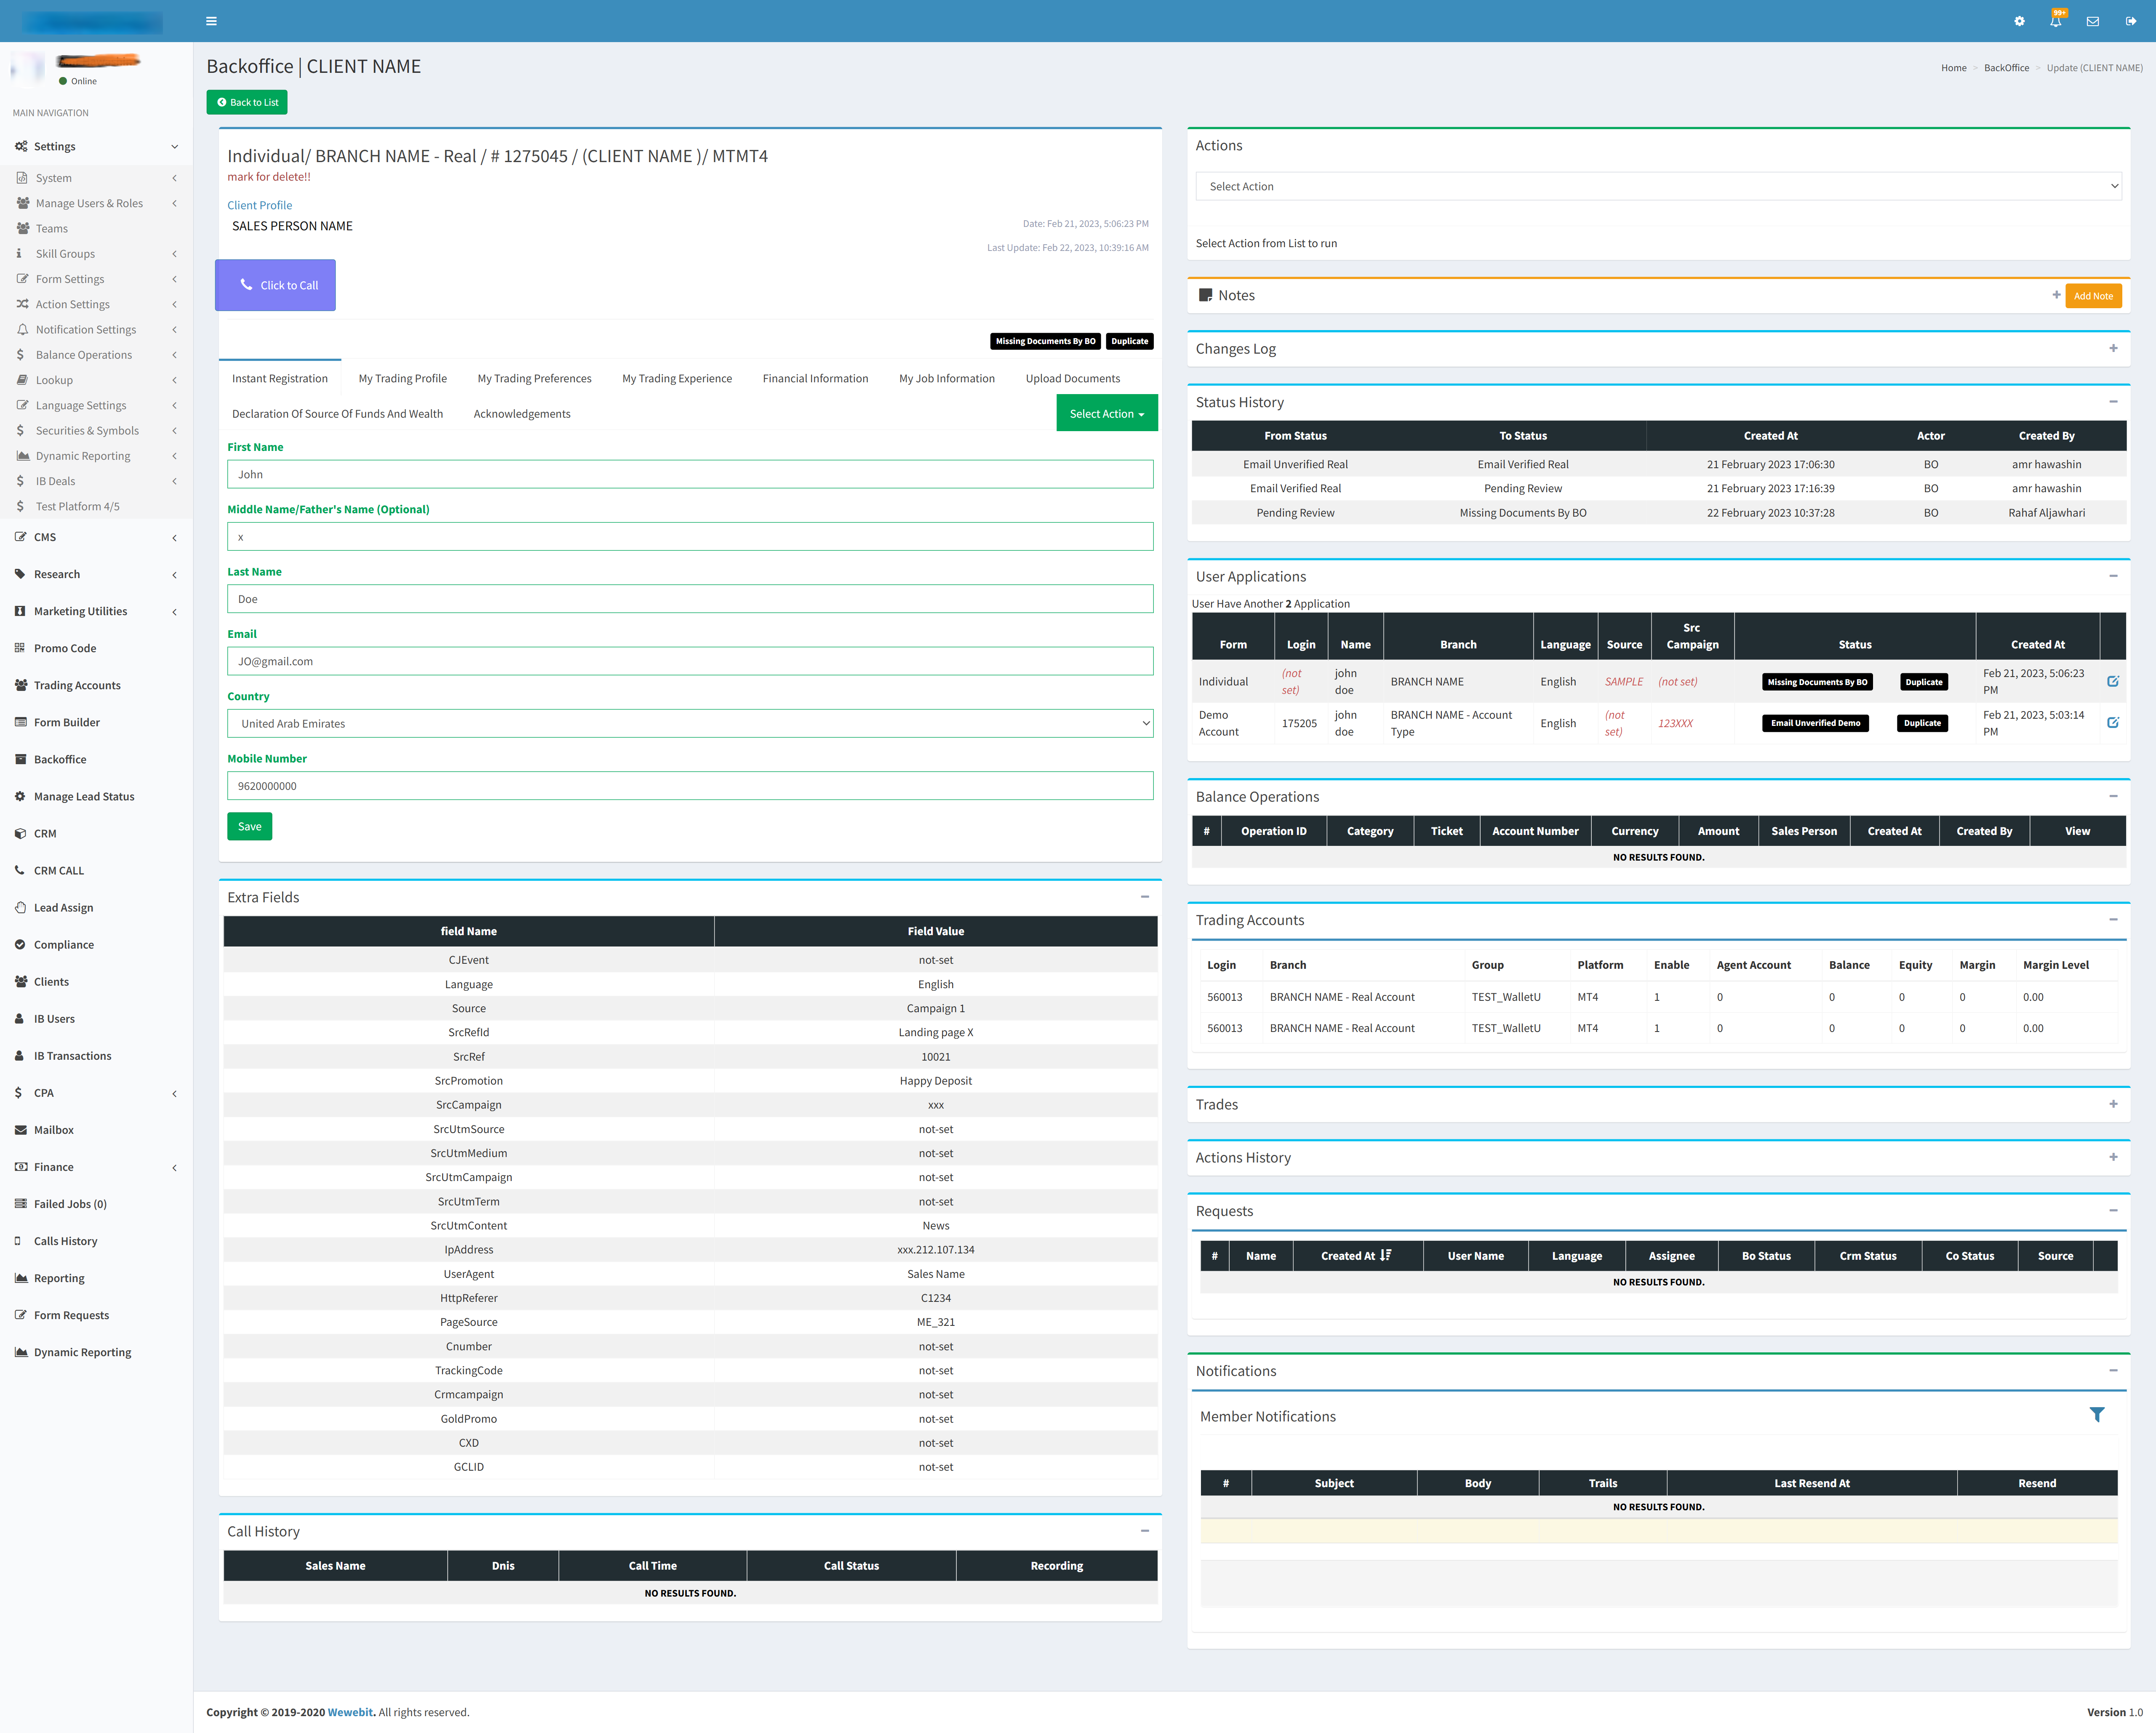This screenshot has height=1733, width=2156.
Task: Collapse the Notifications panel
Action: [x=2113, y=1370]
